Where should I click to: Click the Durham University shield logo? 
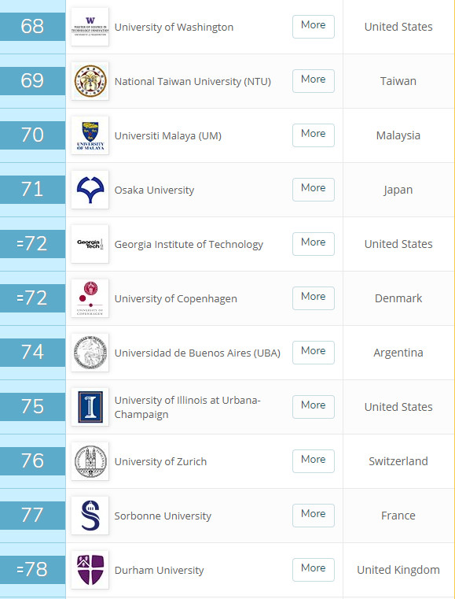pos(90,570)
